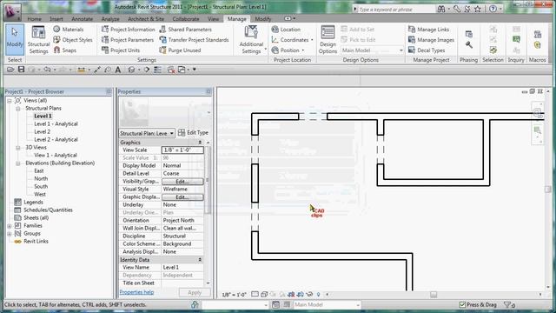Click Purge Unused
The image size is (556, 313).
point(180,50)
